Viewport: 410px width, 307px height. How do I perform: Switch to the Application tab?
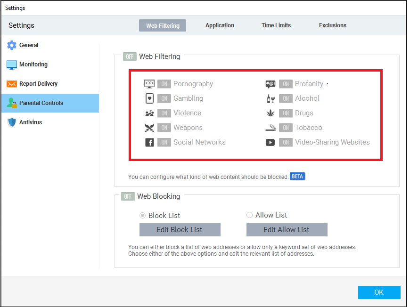pyautogui.click(x=220, y=25)
